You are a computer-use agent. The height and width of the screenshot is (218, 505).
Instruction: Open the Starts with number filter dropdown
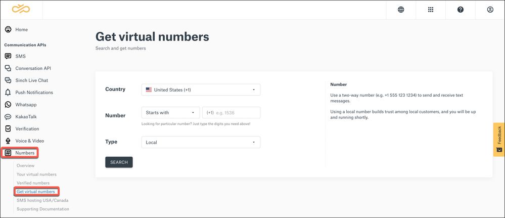point(170,113)
